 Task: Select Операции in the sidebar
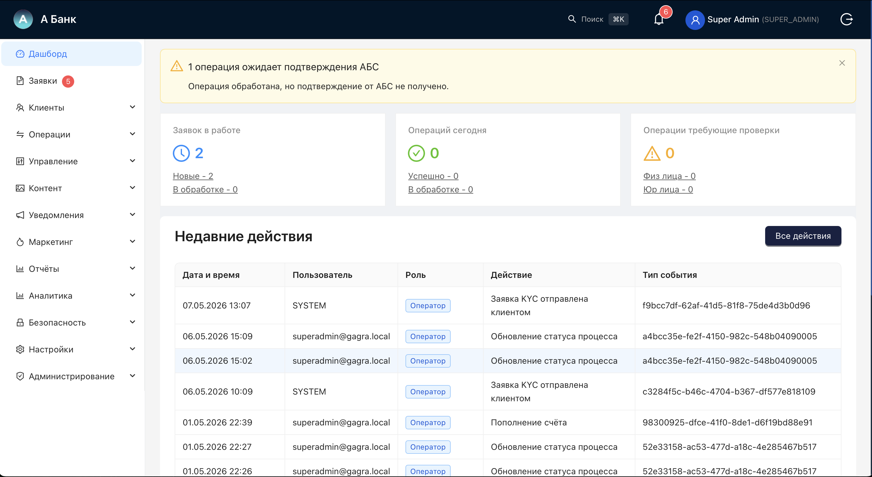click(x=71, y=134)
